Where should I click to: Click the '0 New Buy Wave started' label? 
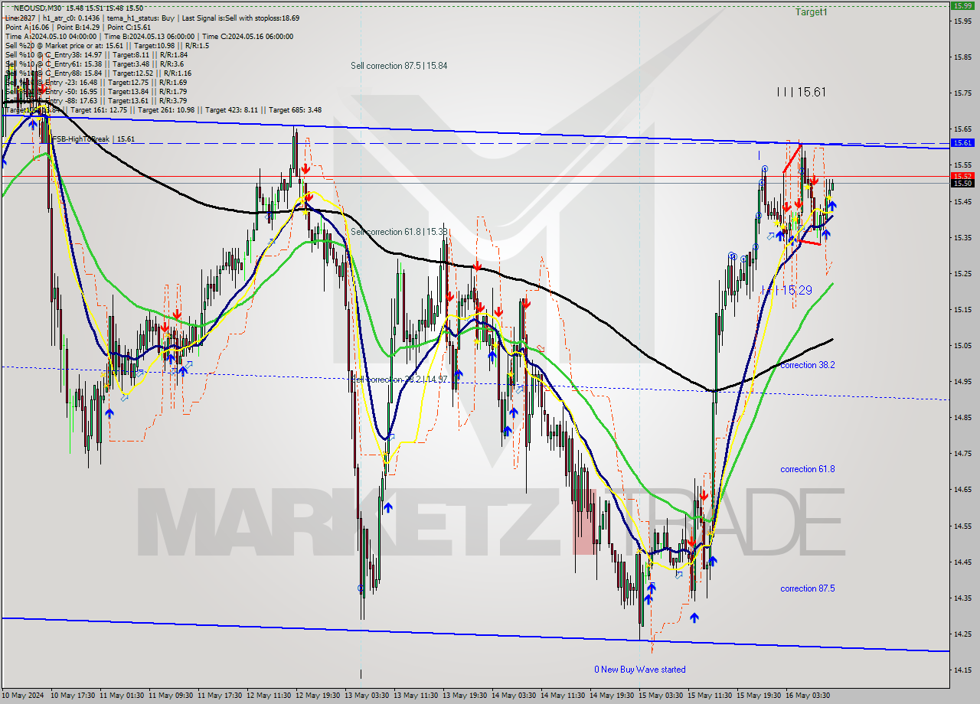tap(640, 670)
